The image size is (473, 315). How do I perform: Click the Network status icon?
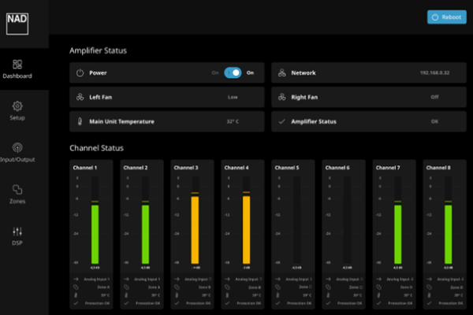(282, 72)
